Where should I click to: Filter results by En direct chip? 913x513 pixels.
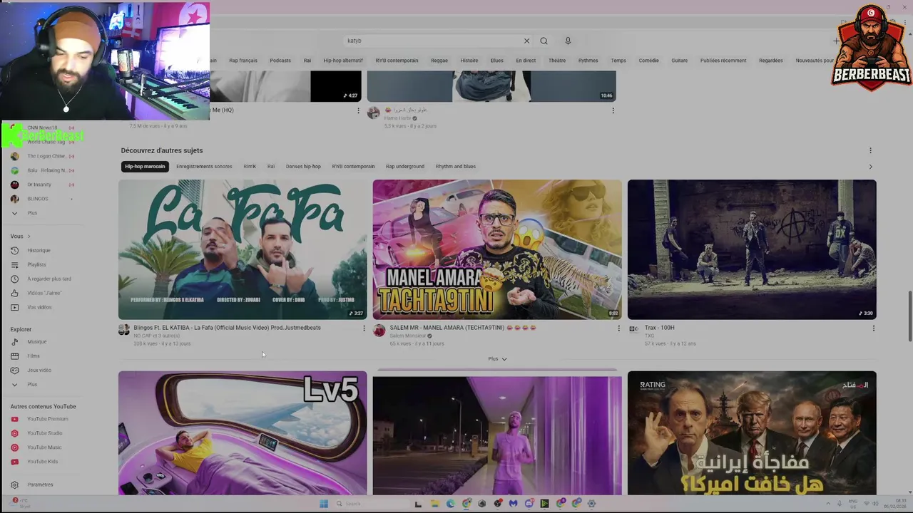(x=526, y=61)
